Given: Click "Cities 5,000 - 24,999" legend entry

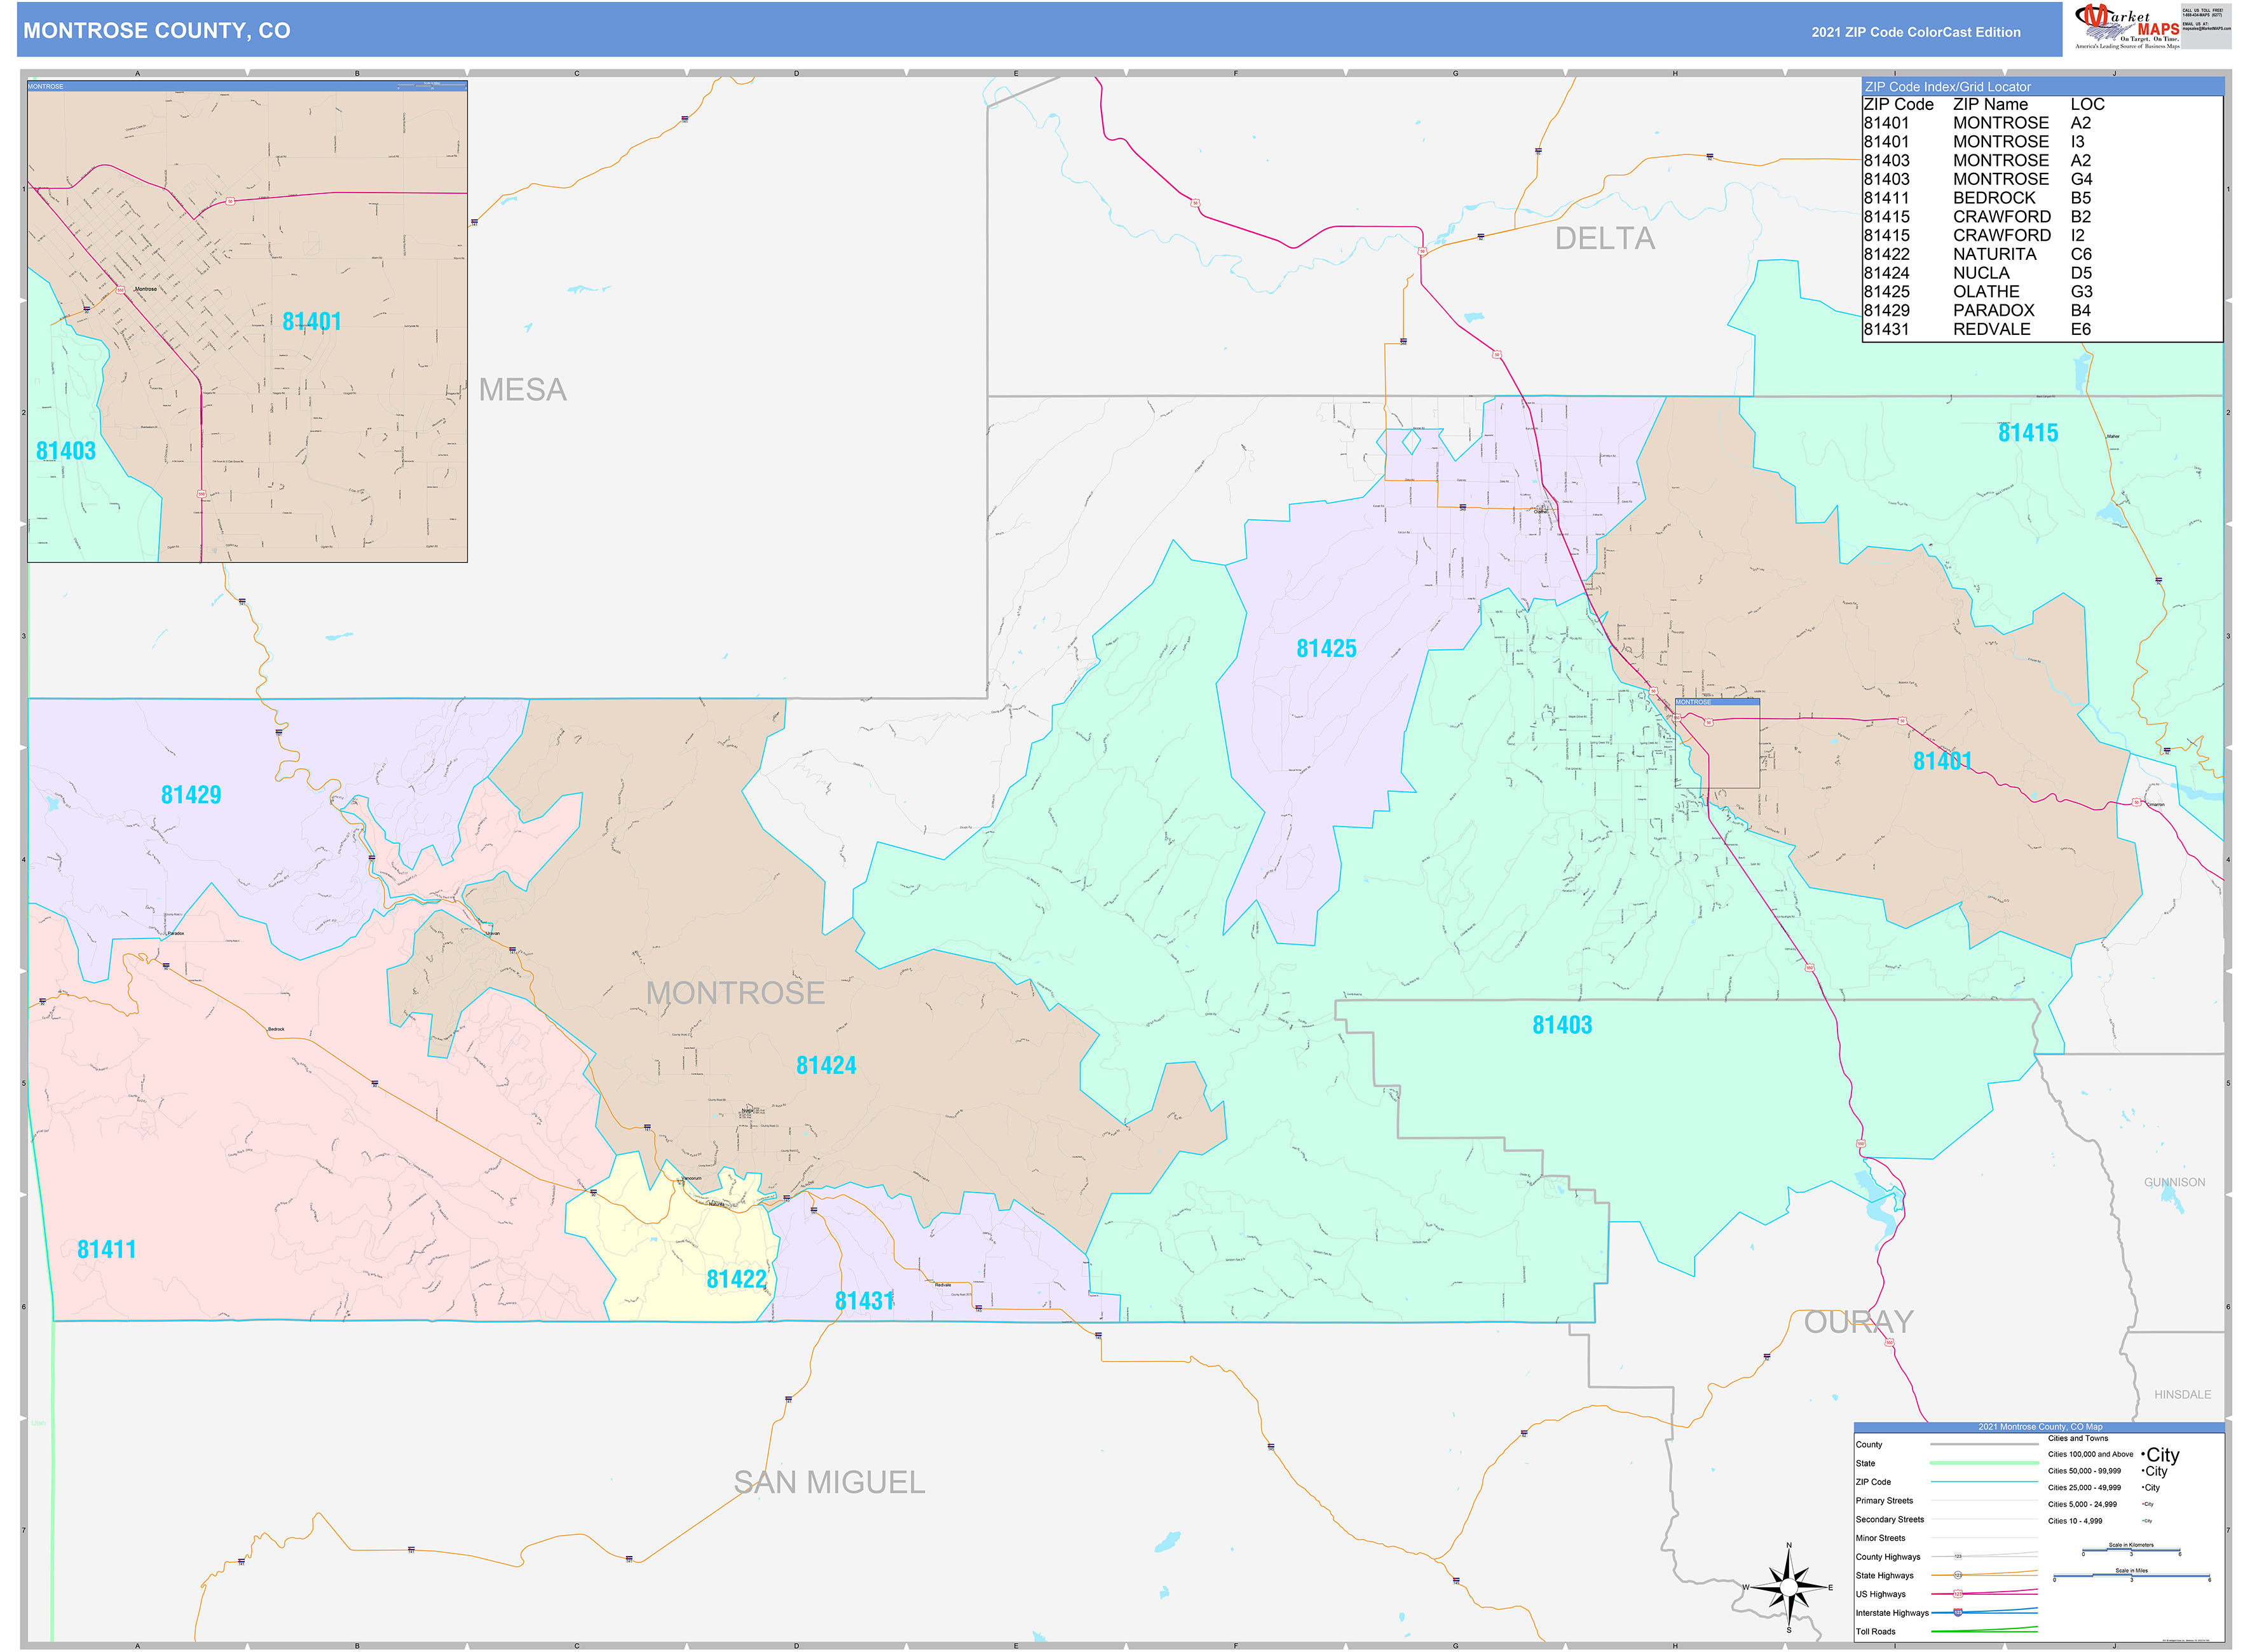Looking at the screenshot, I should 2082,1504.
